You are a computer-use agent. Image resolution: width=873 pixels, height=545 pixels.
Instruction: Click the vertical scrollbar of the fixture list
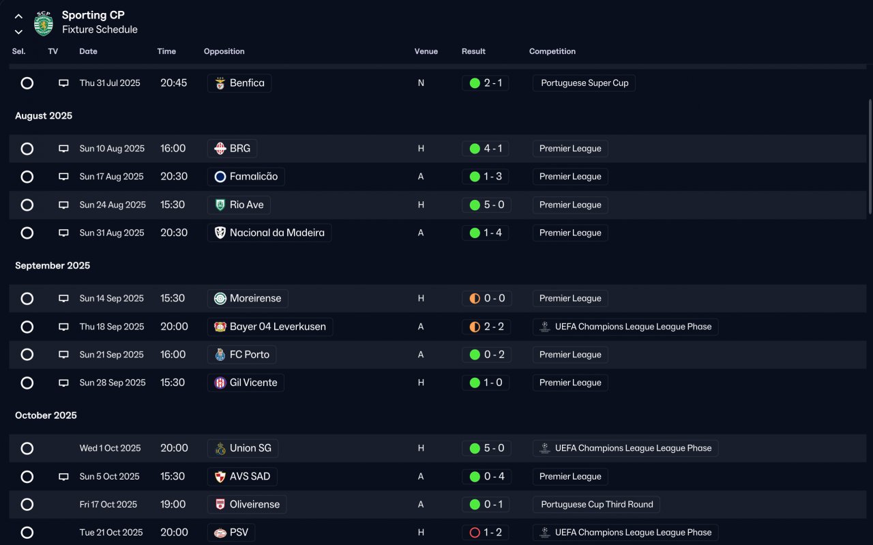pos(870,157)
